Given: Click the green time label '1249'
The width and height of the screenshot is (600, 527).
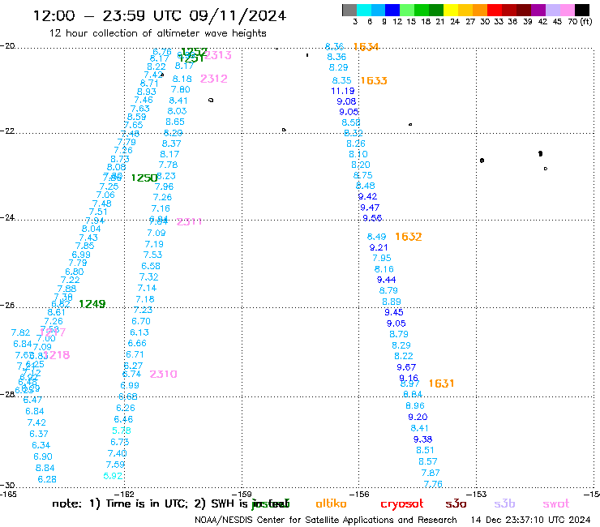Looking at the screenshot, I should point(92,304).
